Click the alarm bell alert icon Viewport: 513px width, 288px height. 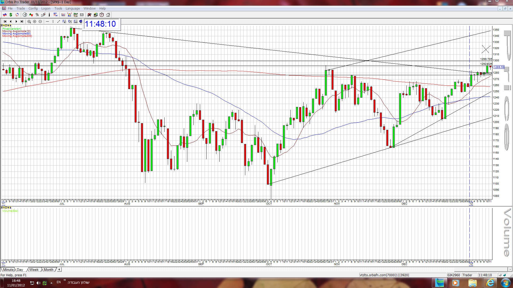tap(69, 15)
